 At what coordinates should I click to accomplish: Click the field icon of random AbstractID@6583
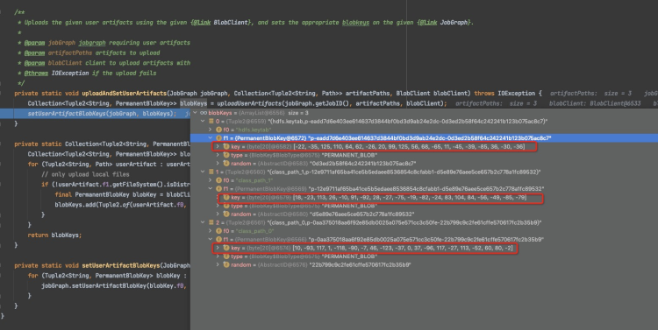coord(226,164)
